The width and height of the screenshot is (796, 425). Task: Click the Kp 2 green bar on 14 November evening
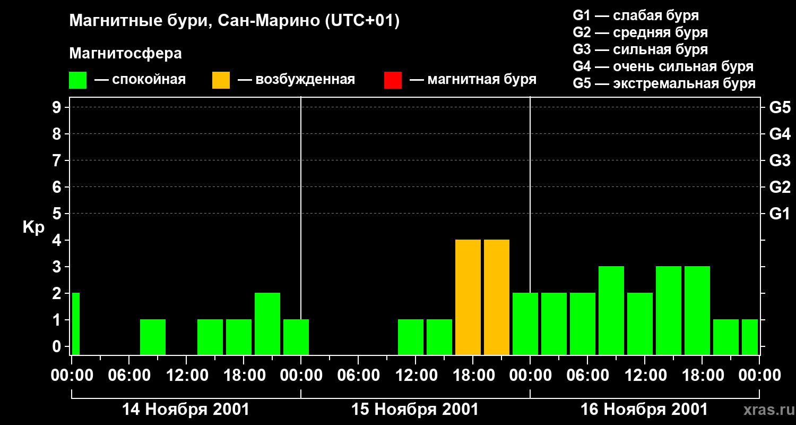click(x=267, y=324)
